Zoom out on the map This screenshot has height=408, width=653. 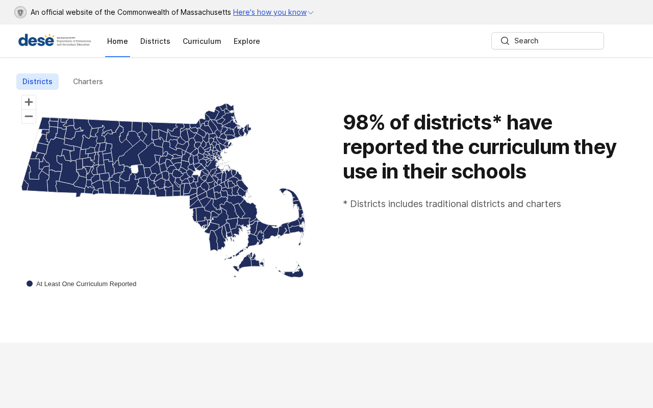tap(29, 116)
